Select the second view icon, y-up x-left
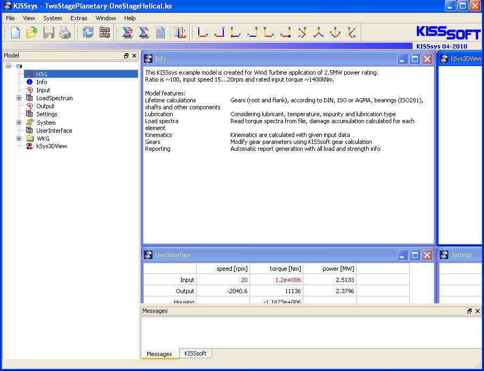 pos(219,33)
